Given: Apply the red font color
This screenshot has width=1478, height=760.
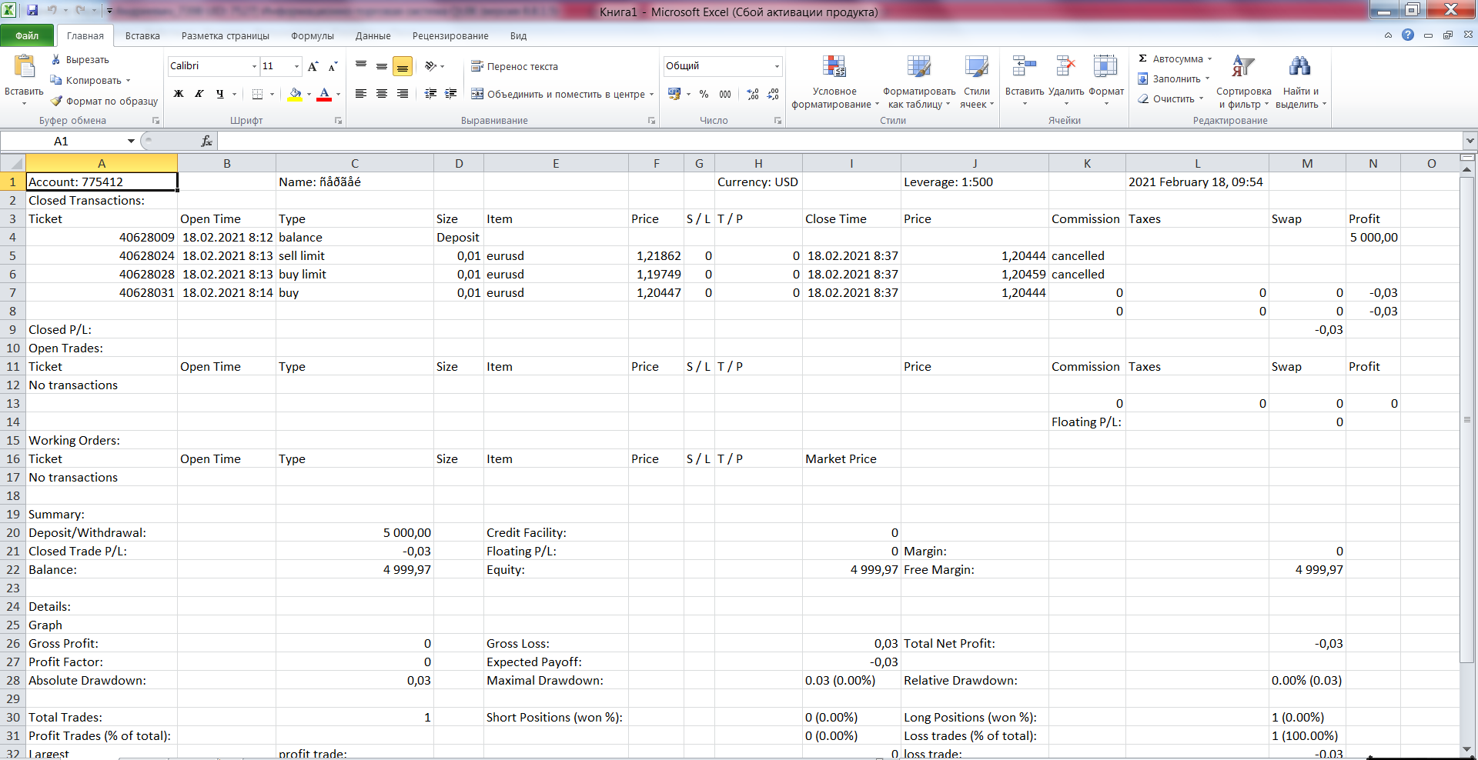Looking at the screenshot, I should tap(324, 94).
